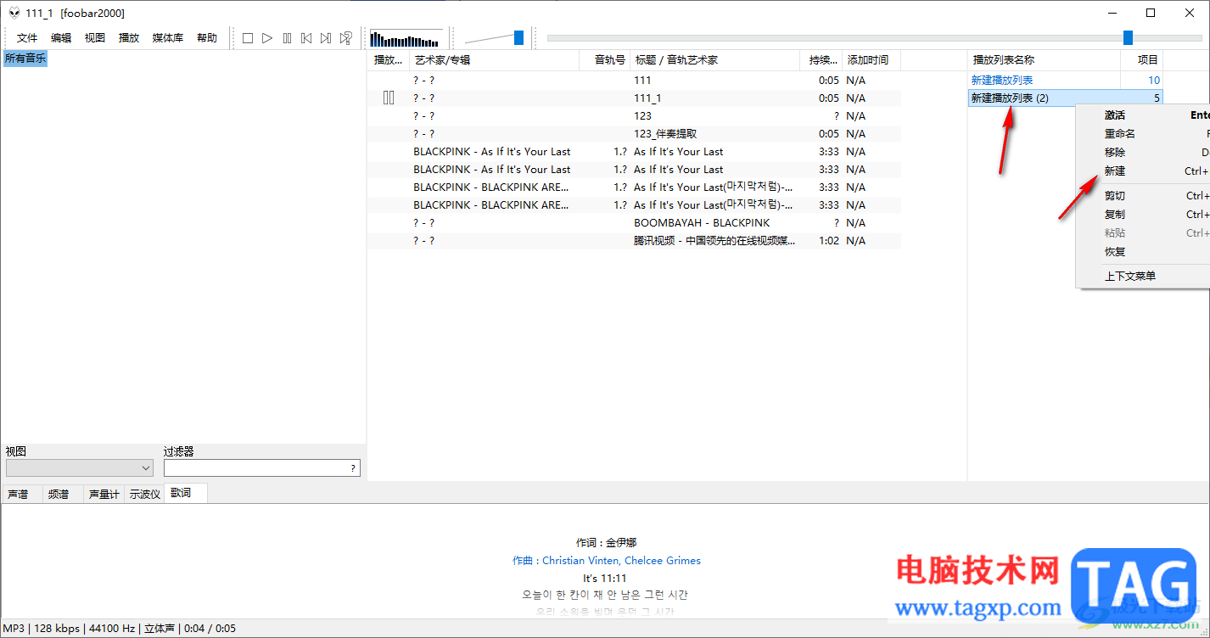Adjust the volume slider handle

pyautogui.click(x=518, y=37)
